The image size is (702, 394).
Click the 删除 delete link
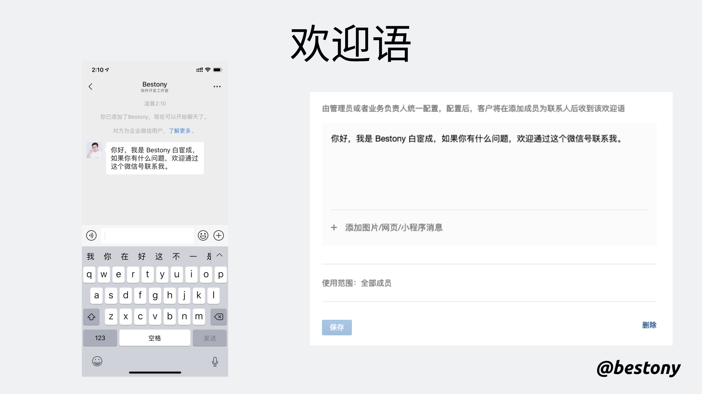pyautogui.click(x=649, y=325)
